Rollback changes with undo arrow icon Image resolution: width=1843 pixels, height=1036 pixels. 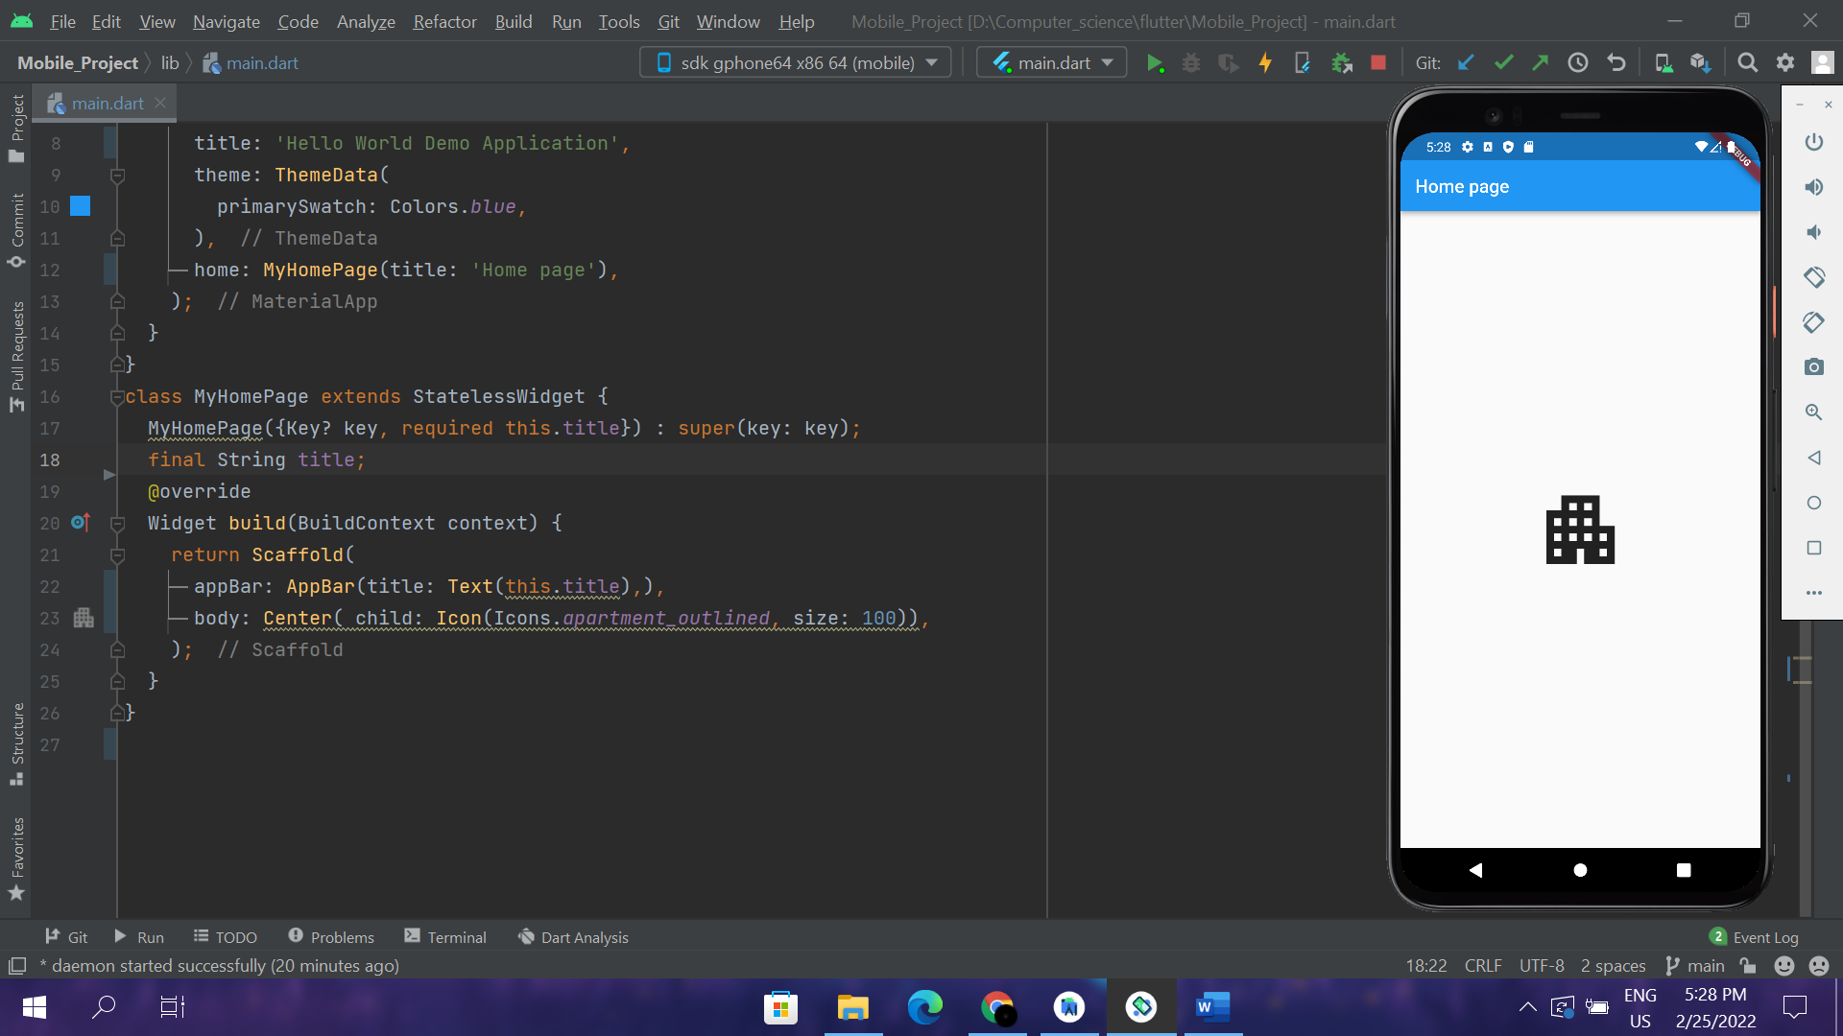[1616, 63]
